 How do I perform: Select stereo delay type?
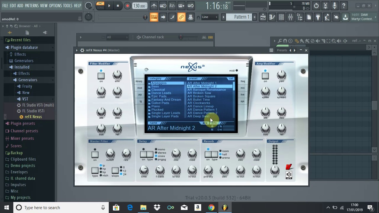coord(161,153)
